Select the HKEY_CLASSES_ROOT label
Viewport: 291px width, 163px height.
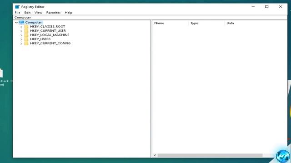tap(47, 27)
